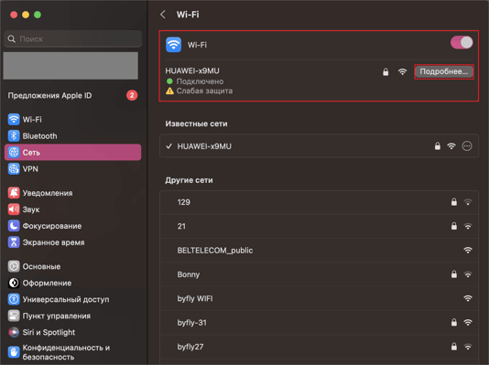The image size is (489, 365).
Task: Connect to BELTELECOM_public network
Action: (x=319, y=251)
